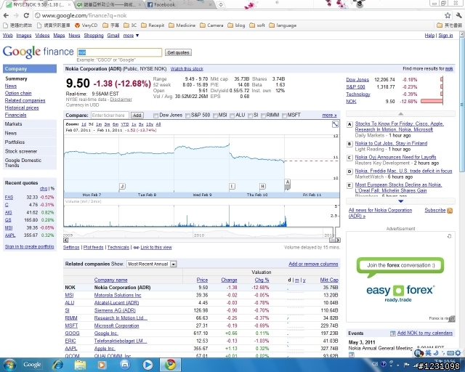465x372 pixels.
Task: Show more compare options link
Action: 329,115
